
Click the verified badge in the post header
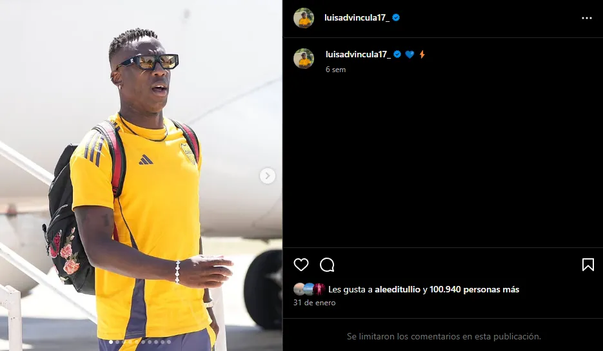point(396,17)
